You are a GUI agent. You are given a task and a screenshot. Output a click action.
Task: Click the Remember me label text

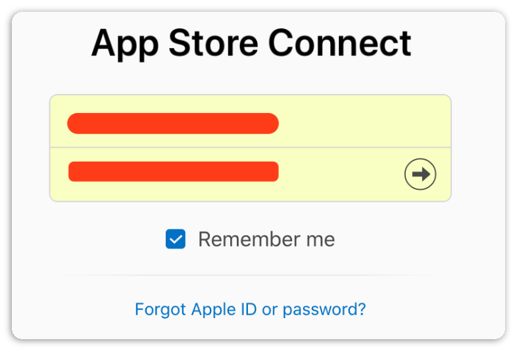click(x=266, y=239)
